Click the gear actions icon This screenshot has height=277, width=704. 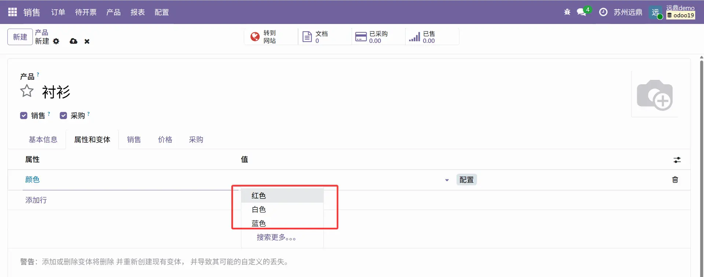click(56, 41)
